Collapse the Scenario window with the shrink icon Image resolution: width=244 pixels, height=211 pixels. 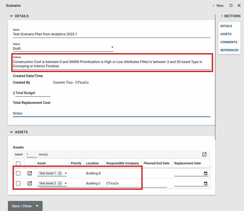tap(231, 6)
